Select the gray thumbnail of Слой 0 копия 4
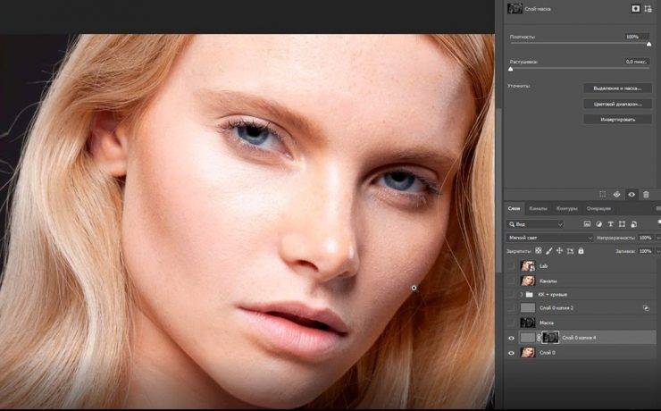Screen dimensions: 661x411 pos(528,337)
